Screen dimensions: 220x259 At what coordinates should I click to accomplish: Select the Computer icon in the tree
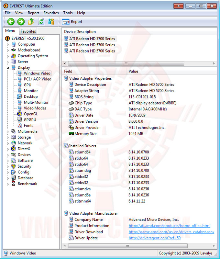point(14,44)
